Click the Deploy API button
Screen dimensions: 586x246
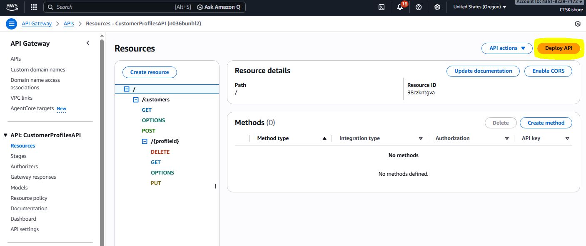[559, 48]
